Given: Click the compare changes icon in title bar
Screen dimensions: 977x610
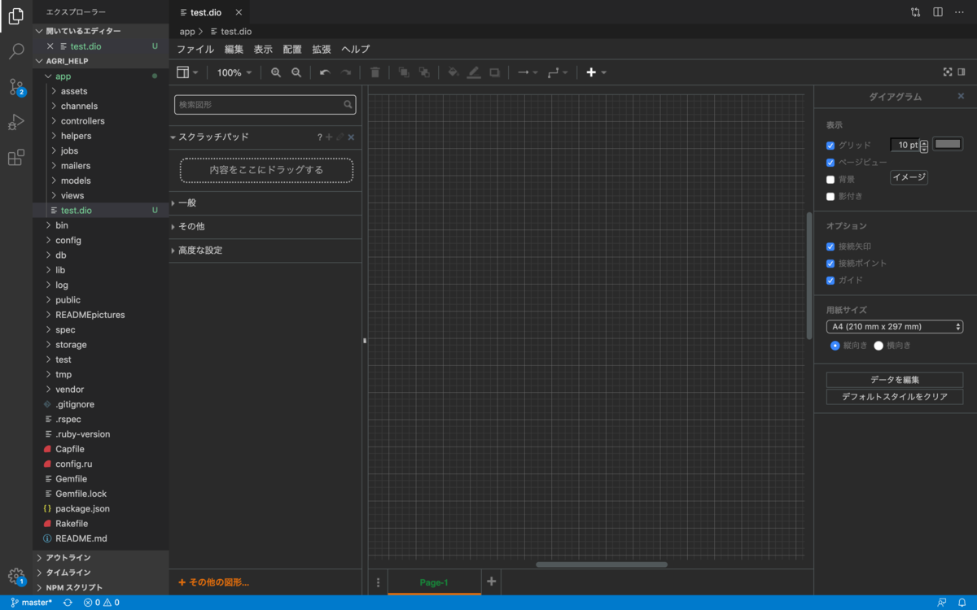Looking at the screenshot, I should tap(916, 12).
